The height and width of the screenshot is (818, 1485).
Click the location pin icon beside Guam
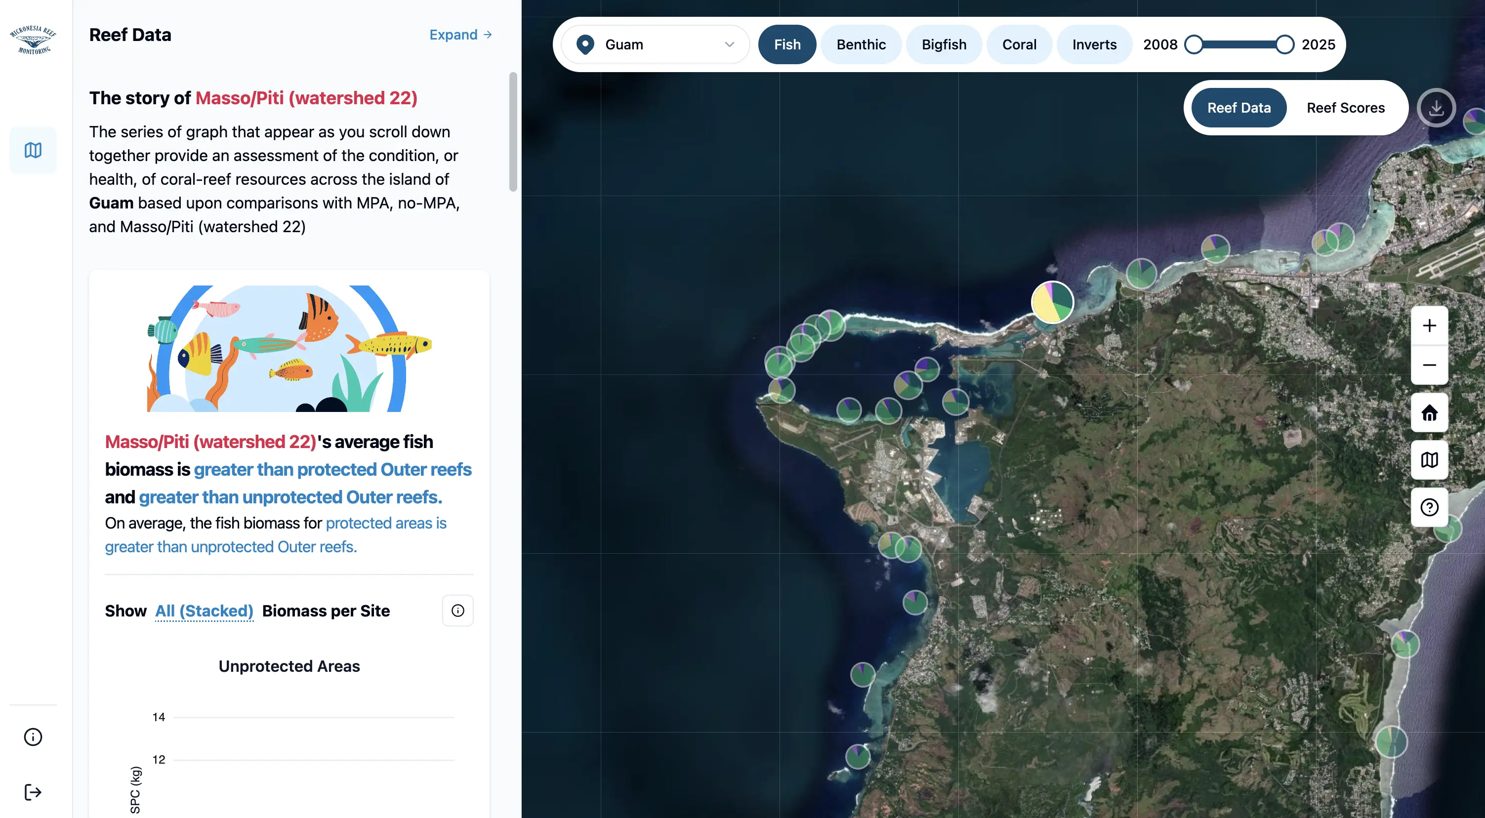pyautogui.click(x=585, y=44)
